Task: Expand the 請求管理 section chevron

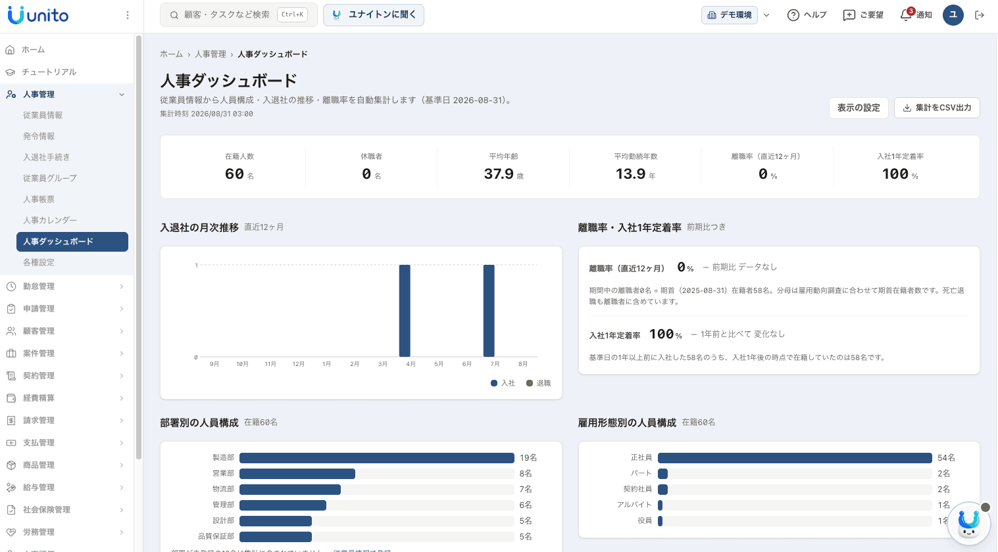Action: click(x=122, y=421)
